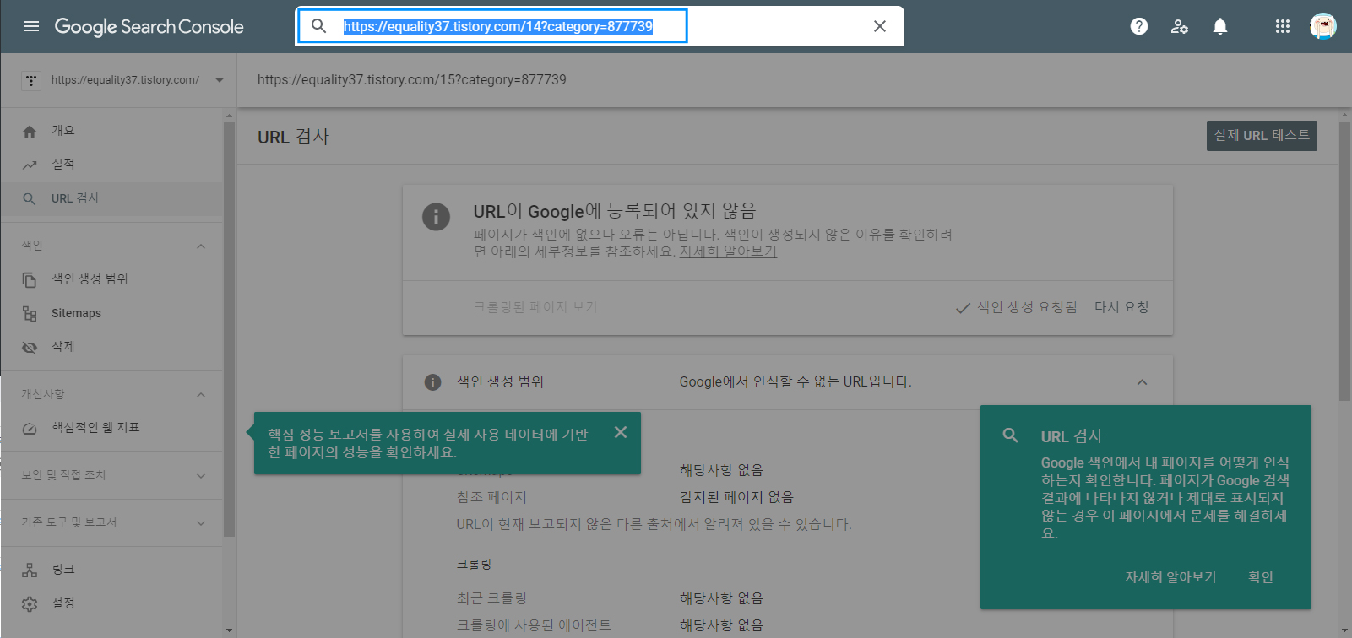The width and height of the screenshot is (1352, 638).
Task: Click Google에서 인식할 수 없는 URL입니다 text
Action: (x=795, y=382)
